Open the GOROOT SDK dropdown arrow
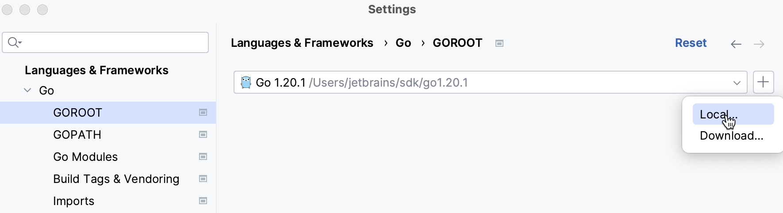Viewport: 783px width, 213px height. coord(737,83)
